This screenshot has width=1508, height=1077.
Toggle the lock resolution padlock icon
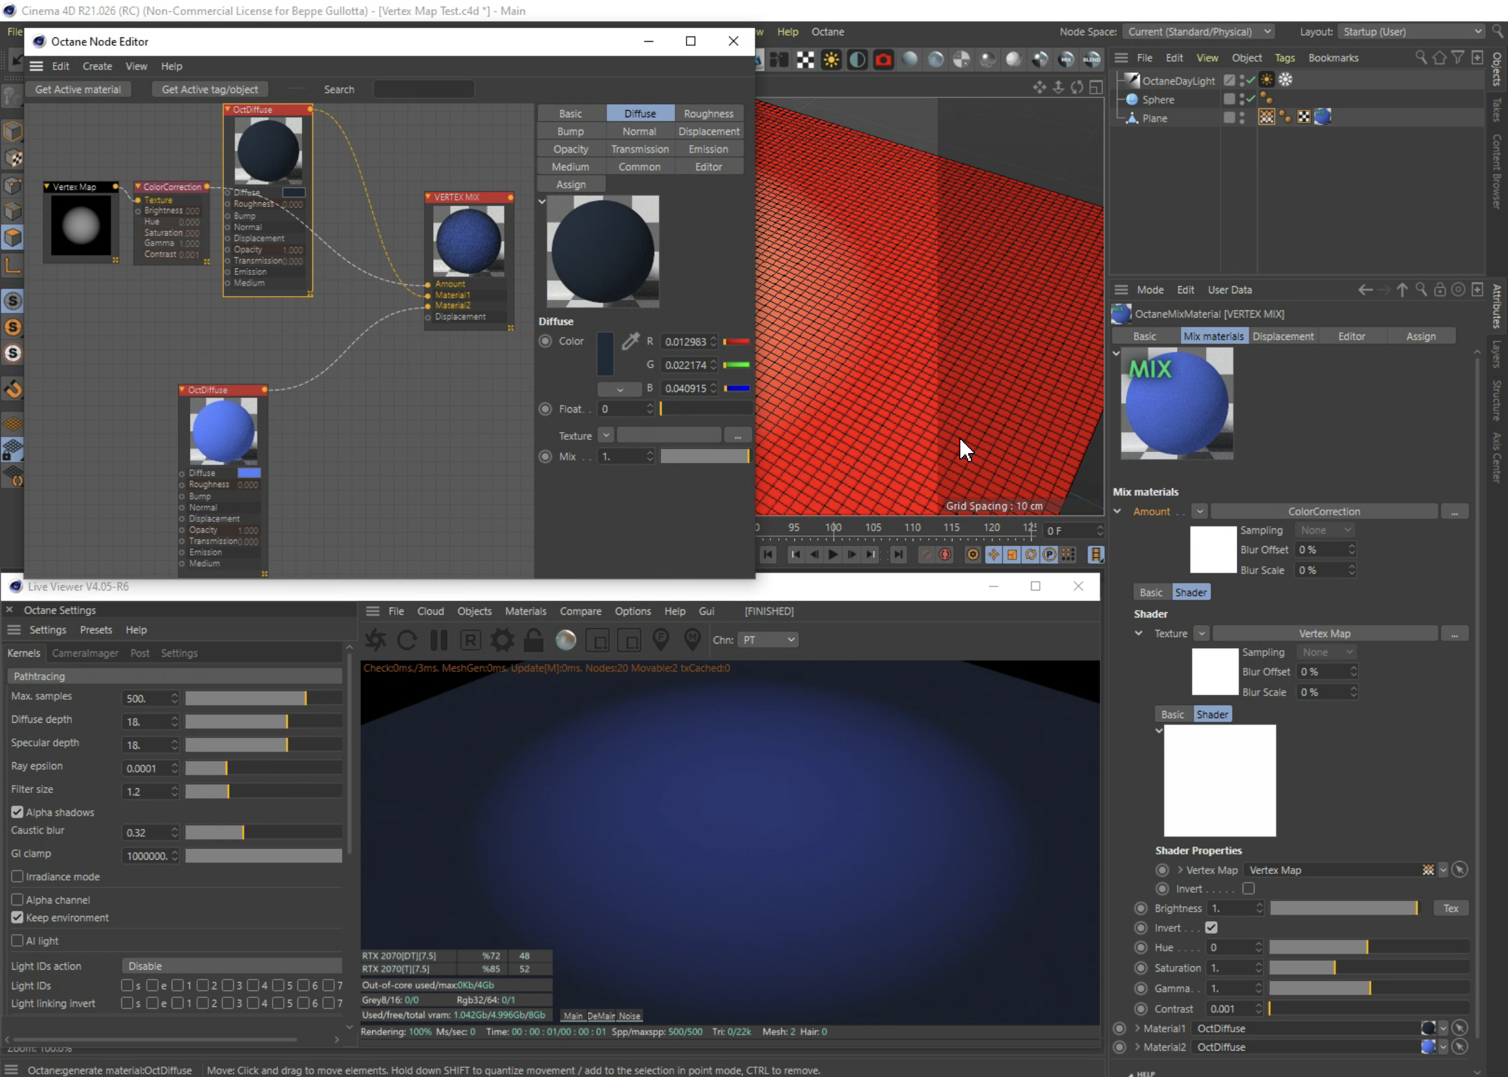click(x=533, y=640)
